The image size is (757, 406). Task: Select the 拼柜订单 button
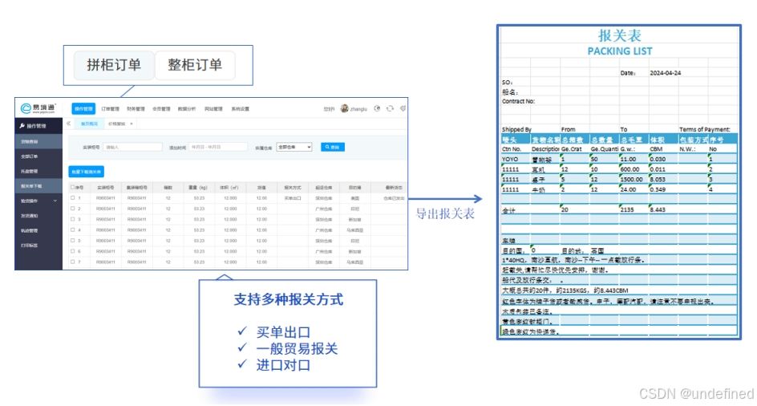(x=114, y=65)
